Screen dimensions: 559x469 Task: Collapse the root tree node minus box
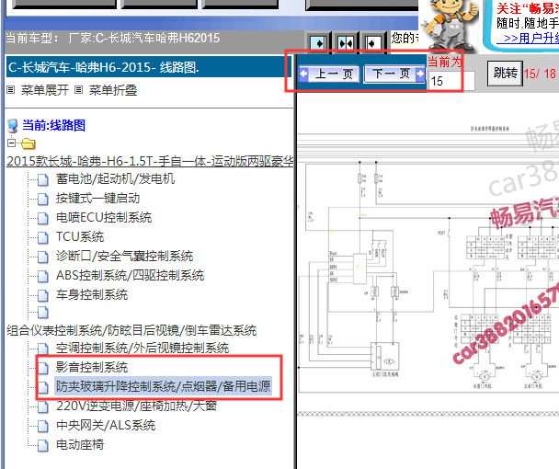pyautogui.click(x=11, y=143)
